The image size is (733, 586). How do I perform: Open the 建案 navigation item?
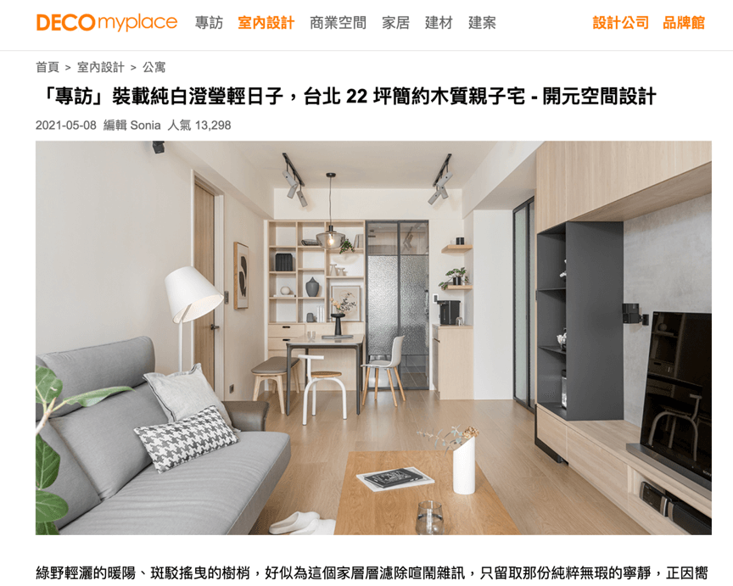click(482, 22)
